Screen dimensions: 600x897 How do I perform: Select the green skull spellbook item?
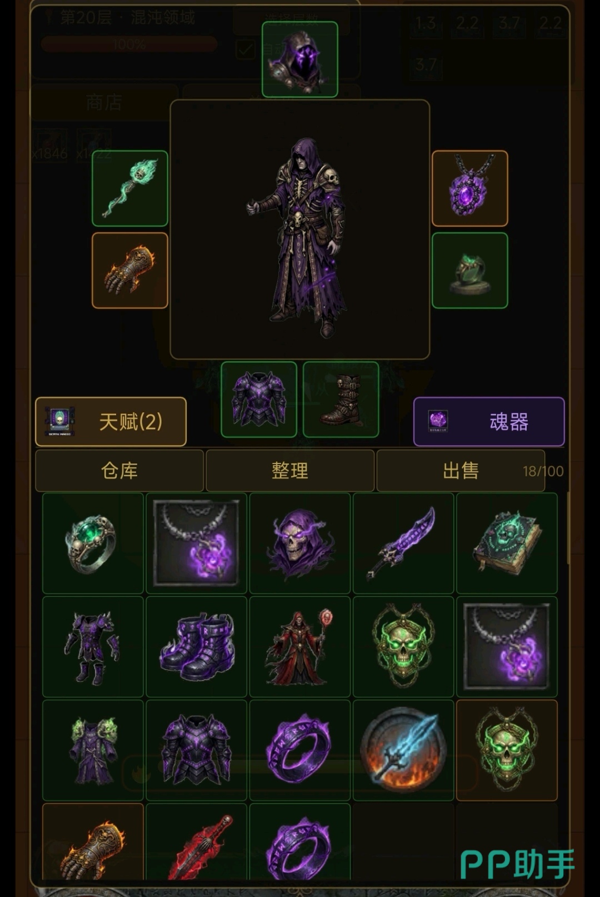click(507, 544)
